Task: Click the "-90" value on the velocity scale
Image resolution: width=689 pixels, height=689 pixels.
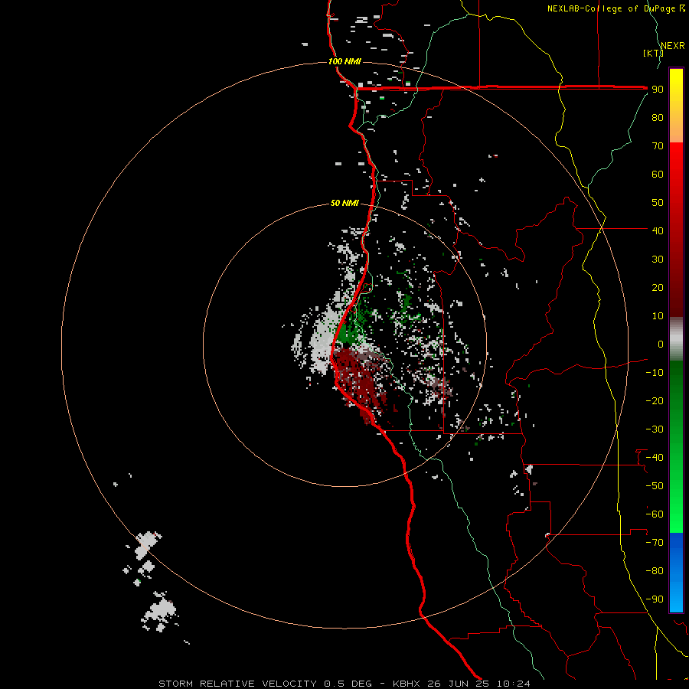Action: coord(655,599)
